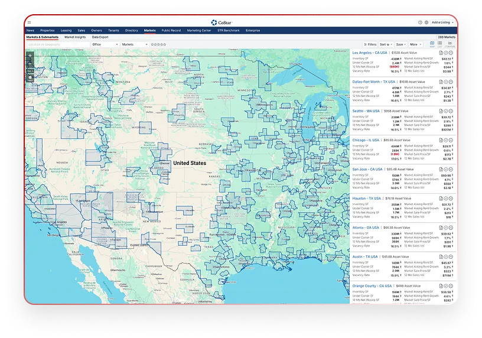
Task: Switch to List view icon
Action: tap(440, 44)
